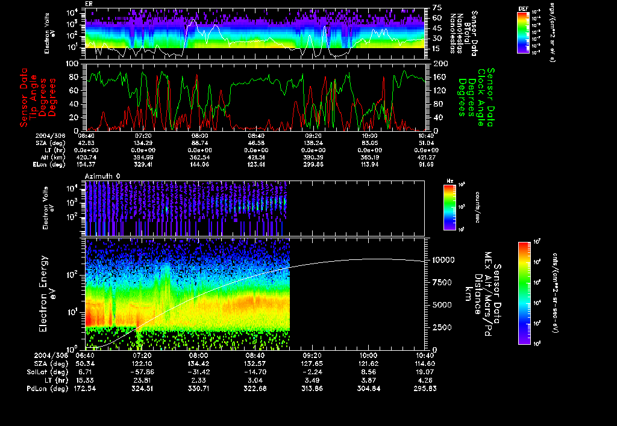The width and height of the screenshot is (617, 426).
Task: Click ELon value 91.69
Action: [x=427, y=165]
